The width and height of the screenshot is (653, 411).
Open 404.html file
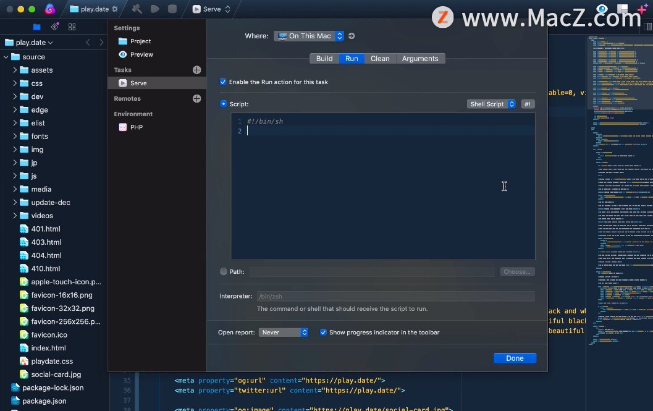pyautogui.click(x=40, y=255)
